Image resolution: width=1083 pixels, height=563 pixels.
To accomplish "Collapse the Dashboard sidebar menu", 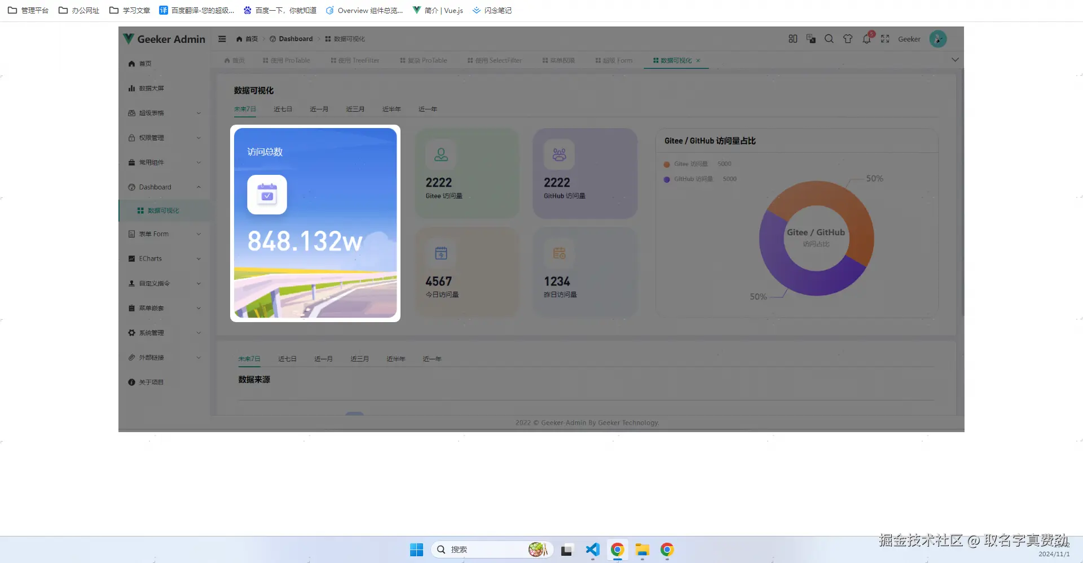I will (164, 187).
